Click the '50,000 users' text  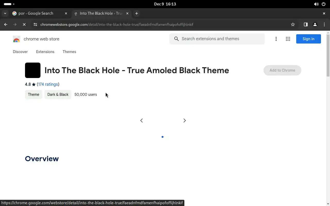86,95
